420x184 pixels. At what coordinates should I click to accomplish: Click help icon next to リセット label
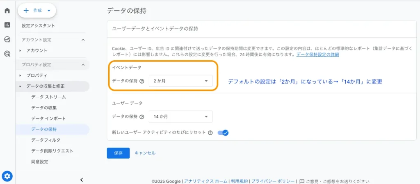pos(210,133)
